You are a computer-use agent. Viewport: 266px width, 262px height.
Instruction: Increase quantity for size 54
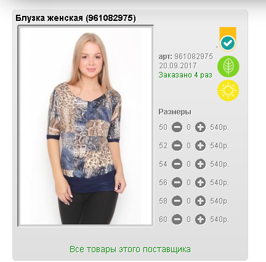[200, 164]
